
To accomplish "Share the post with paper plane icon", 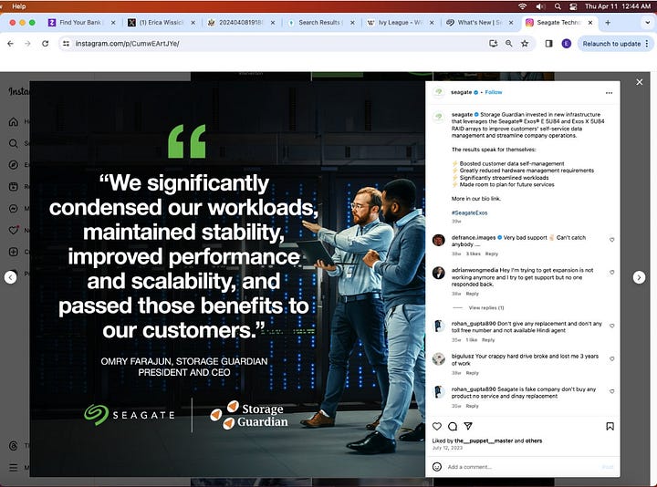I will (468, 426).
